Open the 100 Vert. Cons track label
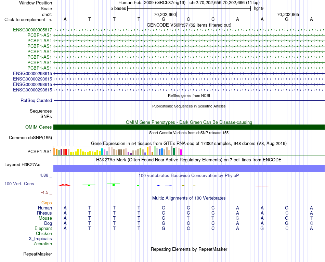325x262 pixels. tap(19, 184)
